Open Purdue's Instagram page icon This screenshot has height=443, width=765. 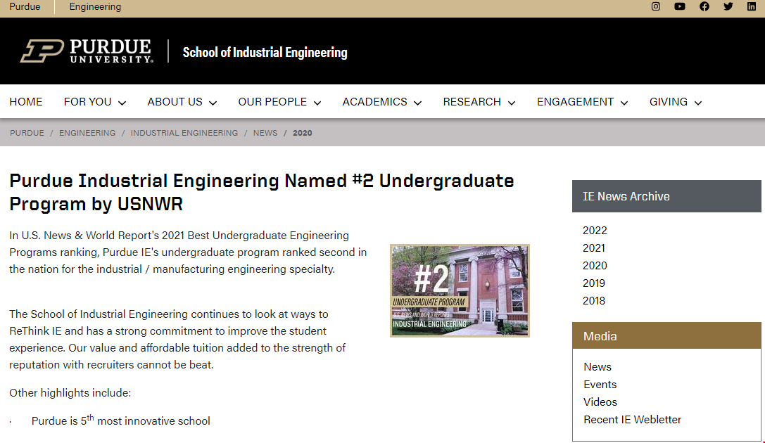[x=656, y=6]
